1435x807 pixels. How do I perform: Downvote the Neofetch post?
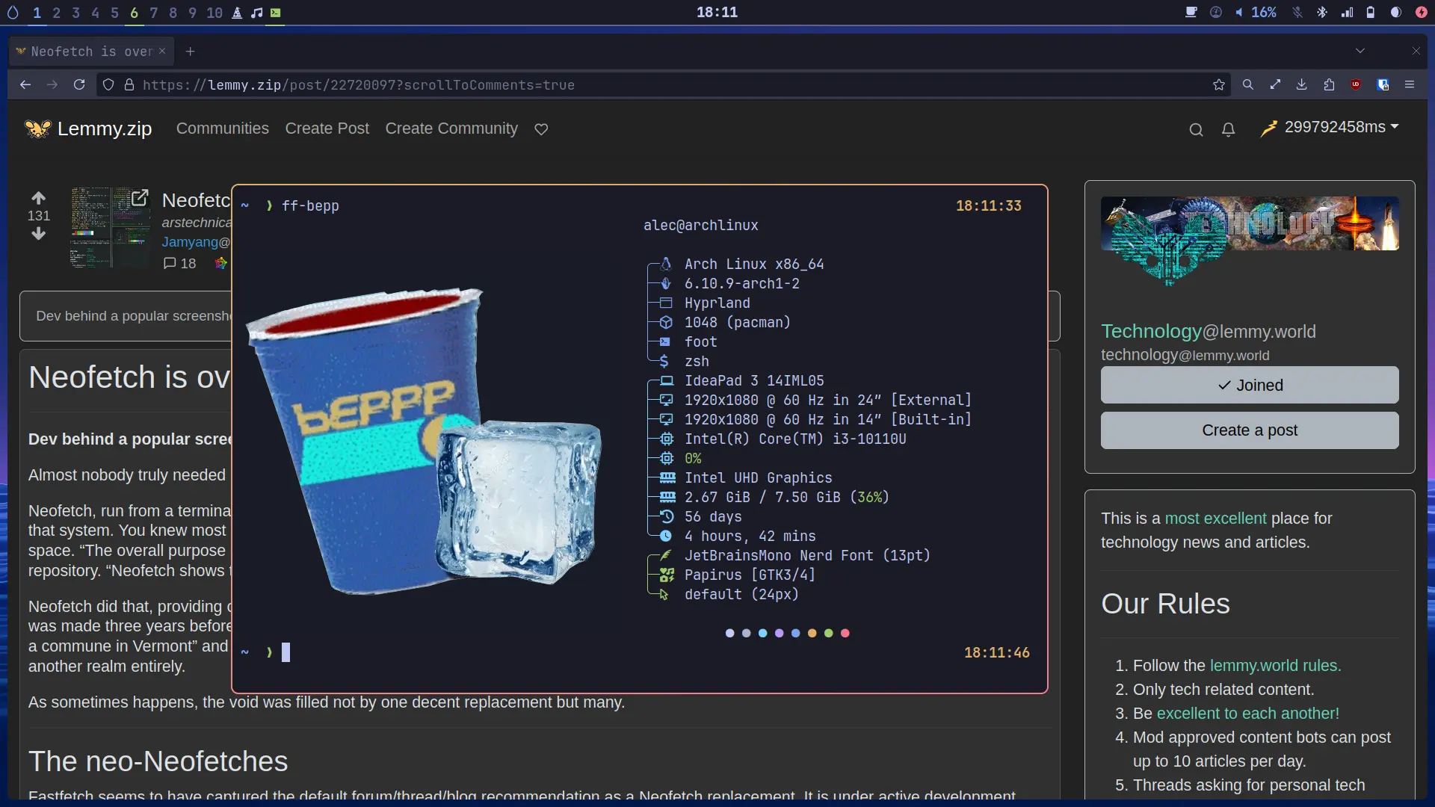coord(39,234)
